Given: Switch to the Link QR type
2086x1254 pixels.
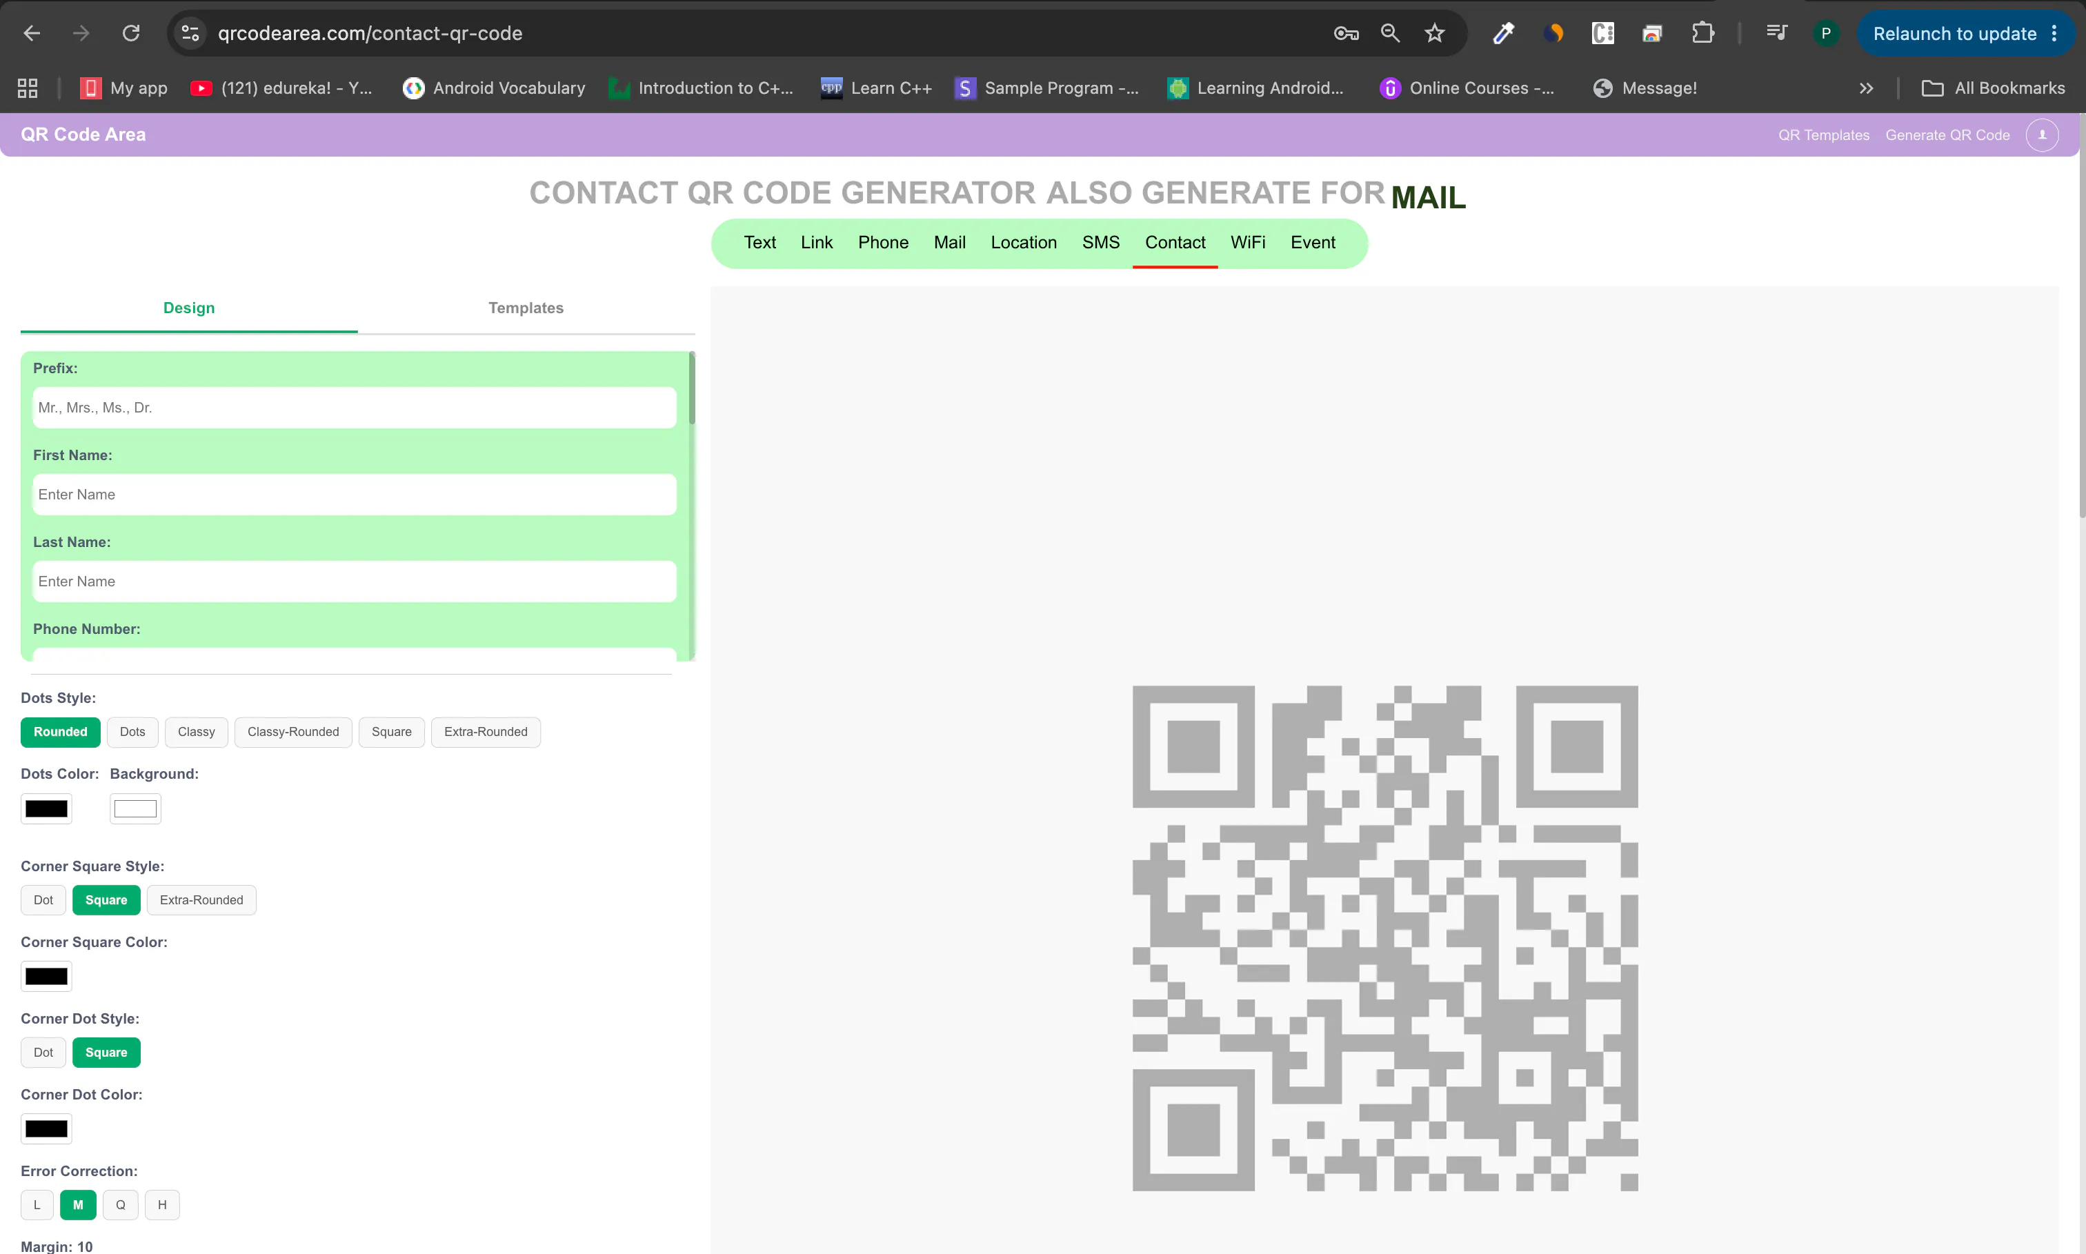Looking at the screenshot, I should [x=817, y=243].
